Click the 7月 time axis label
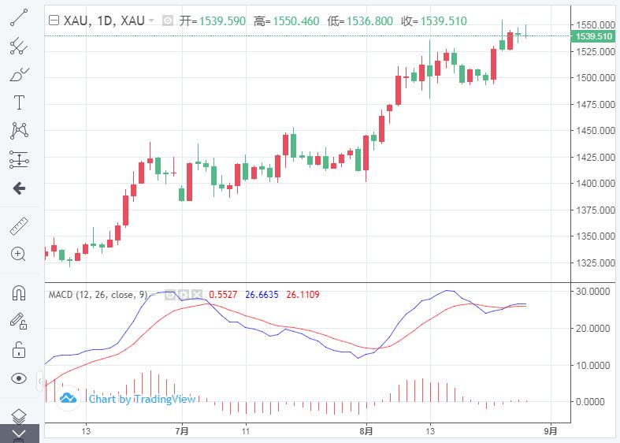This screenshot has height=443, width=620. (182, 430)
